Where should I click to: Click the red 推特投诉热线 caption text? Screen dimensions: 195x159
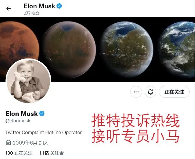[x=136, y=120]
